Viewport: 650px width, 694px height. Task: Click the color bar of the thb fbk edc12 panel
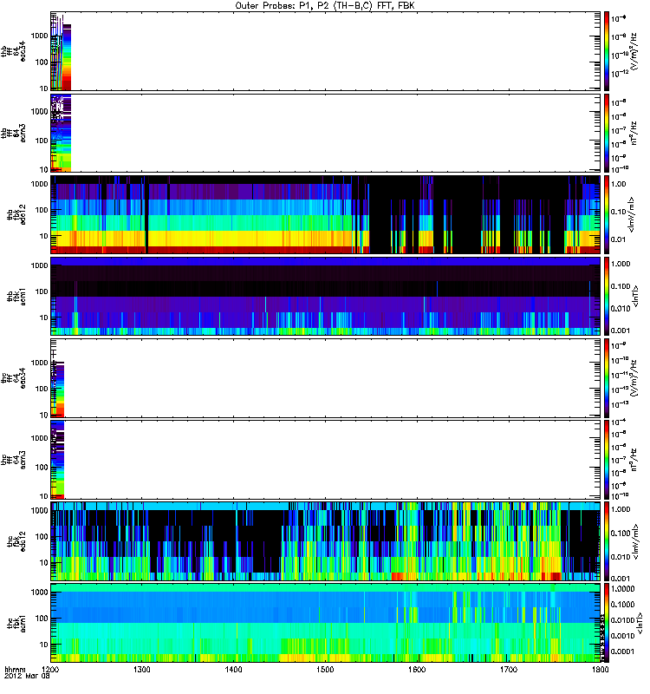tap(607, 214)
